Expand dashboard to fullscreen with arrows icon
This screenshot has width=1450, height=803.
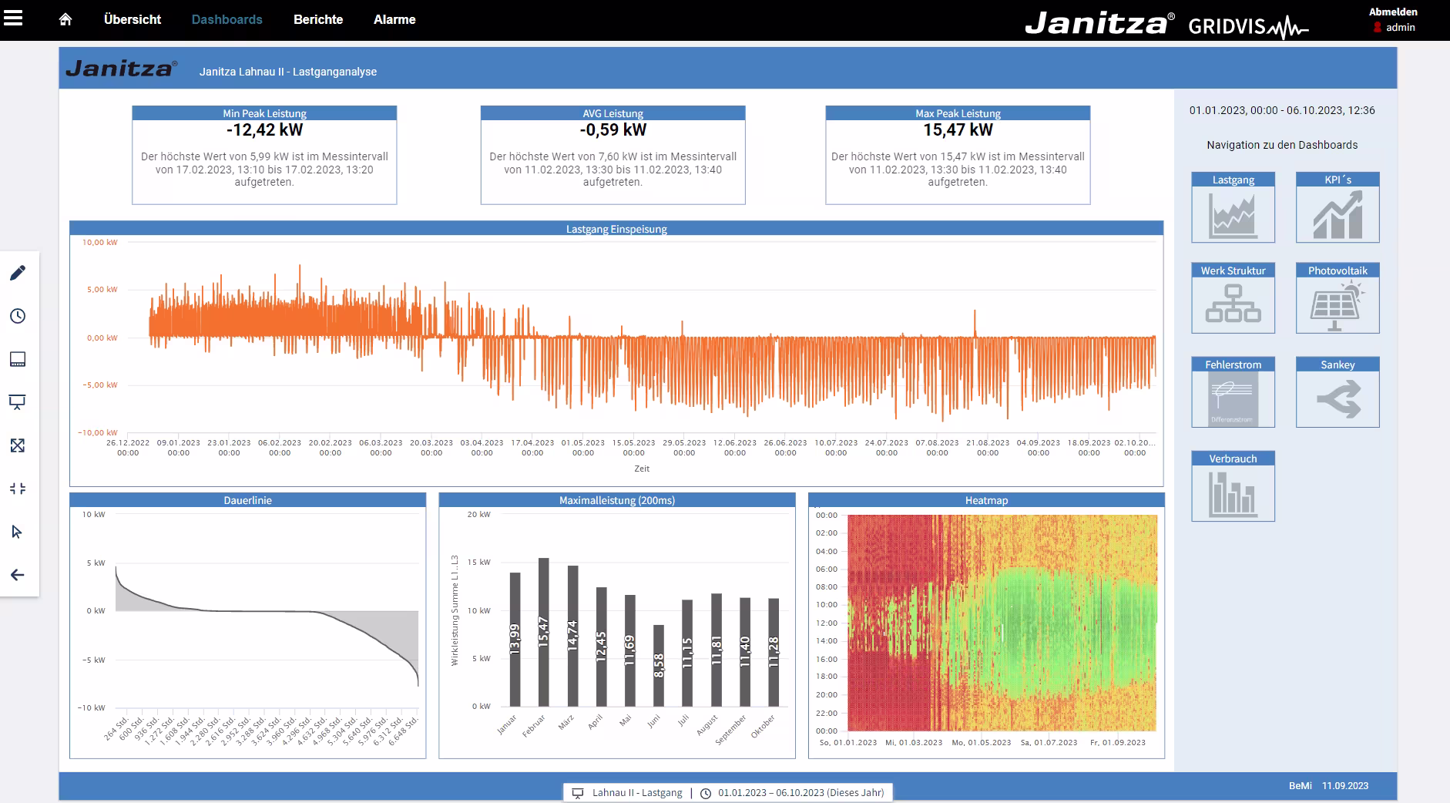click(x=18, y=445)
